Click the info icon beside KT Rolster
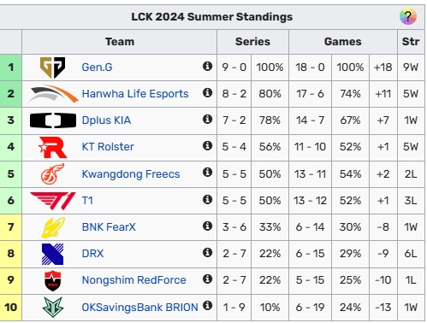Image resolution: width=427 pixels, height=323 pixels. click(x=207, y=145)
